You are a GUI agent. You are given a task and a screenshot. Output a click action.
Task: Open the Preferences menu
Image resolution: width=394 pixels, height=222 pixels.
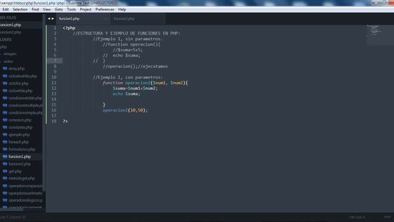pyautogui.click(x=105, y=10)
